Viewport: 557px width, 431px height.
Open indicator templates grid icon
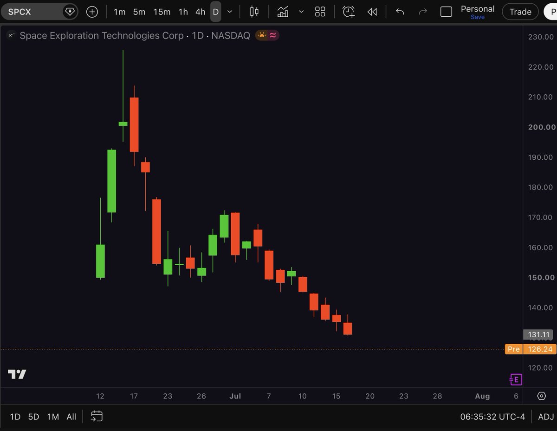[x=320, y=12]
